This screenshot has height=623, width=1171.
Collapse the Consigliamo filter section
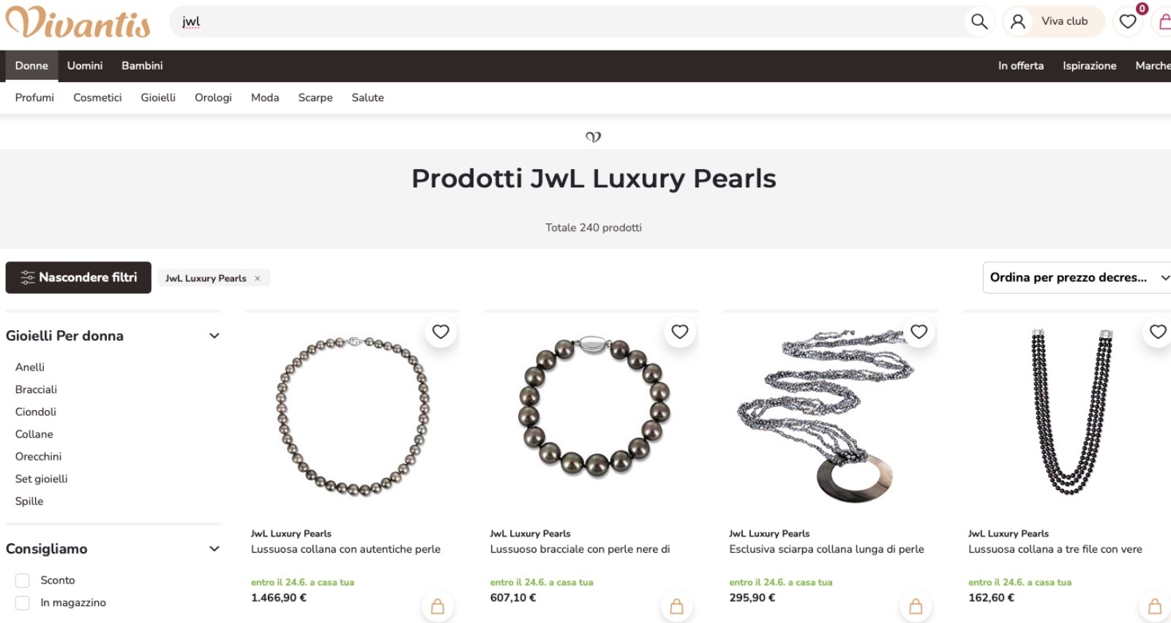[x=214, y=549]
